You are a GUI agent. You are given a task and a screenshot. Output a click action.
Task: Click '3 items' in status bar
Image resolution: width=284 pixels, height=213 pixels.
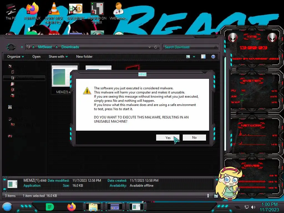click(10, 196)
